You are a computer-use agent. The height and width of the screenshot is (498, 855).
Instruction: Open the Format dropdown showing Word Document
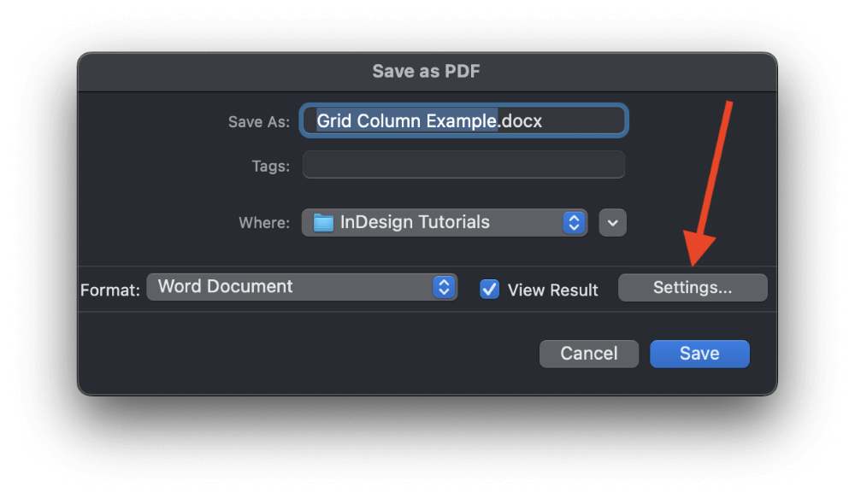pos(302,287)
